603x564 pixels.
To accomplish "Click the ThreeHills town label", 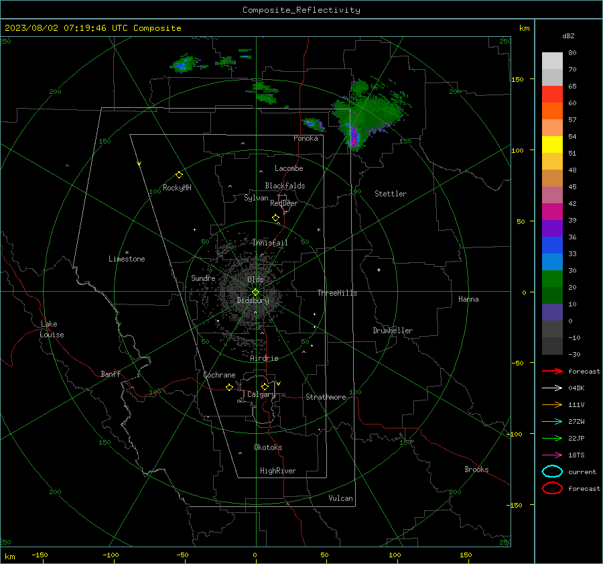I will coord(337,293).
